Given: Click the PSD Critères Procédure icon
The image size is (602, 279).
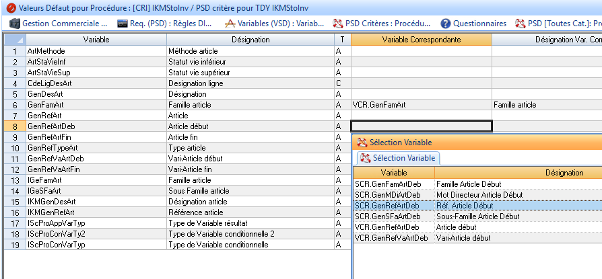Looking at the screenshot, I should coord(338,23).
